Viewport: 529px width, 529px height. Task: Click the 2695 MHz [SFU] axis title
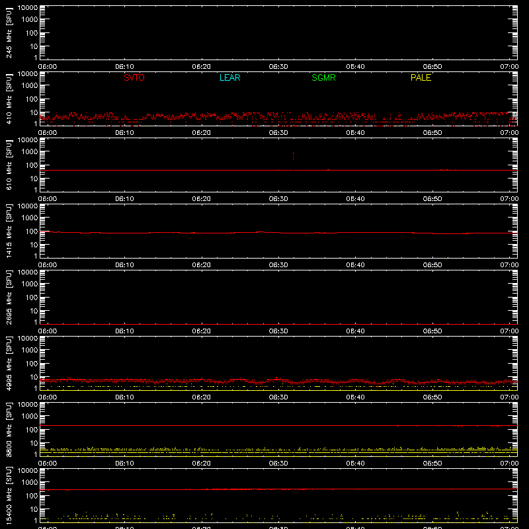coord(9,297)
